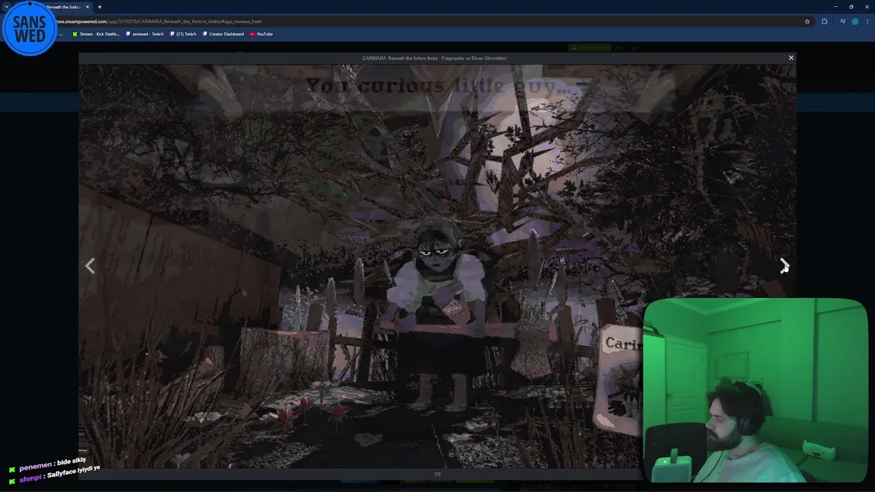Open the YouTube bookmark

261,34
